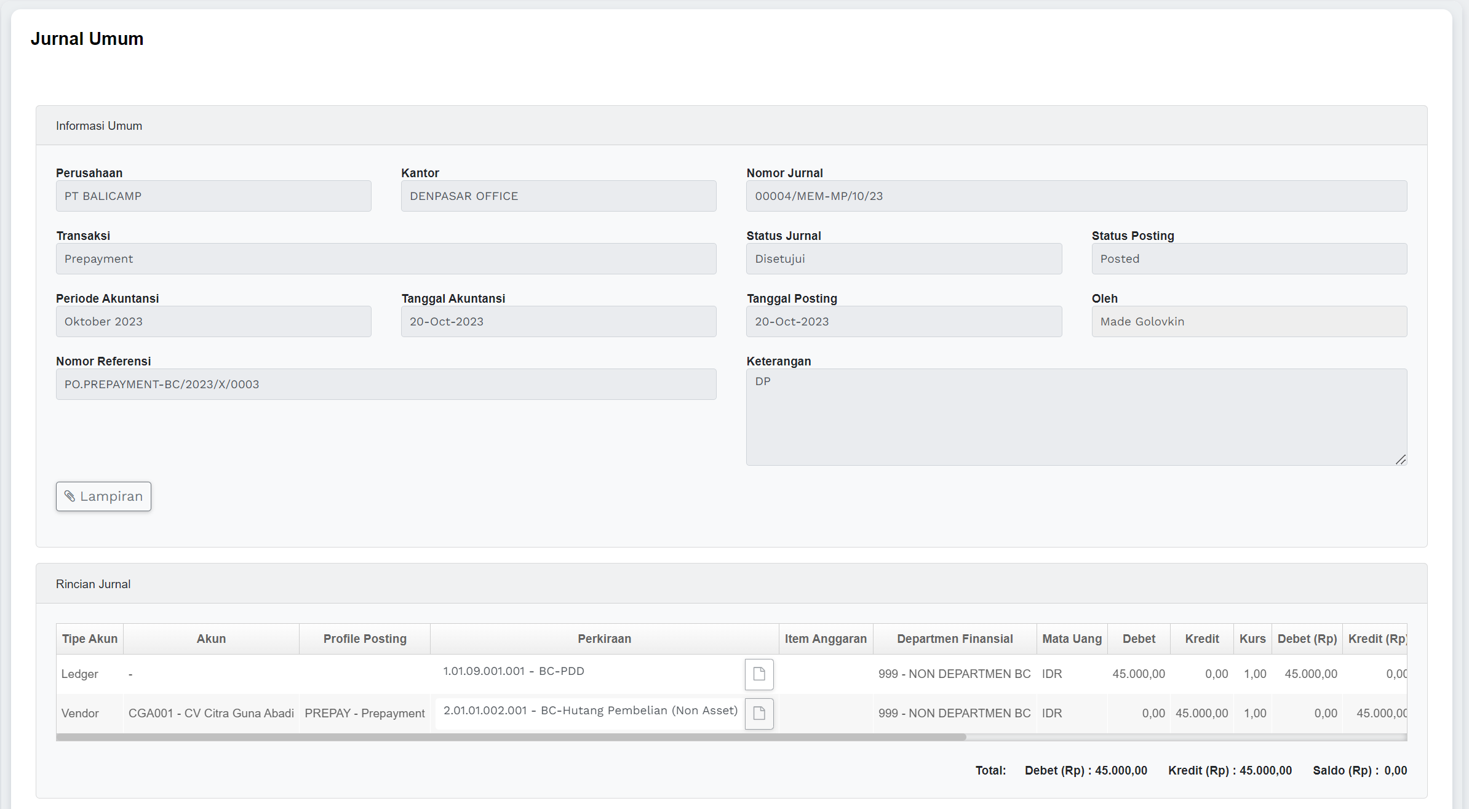Click the Nomor Referensi field

(x=386, y=384)
